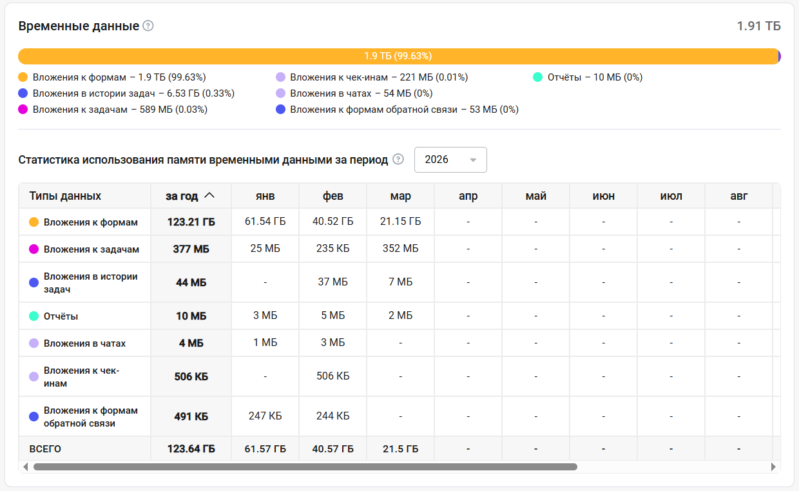The width and height of the screenshot is (799, 491).
Task: Select the мар column header
Action: 400,196
